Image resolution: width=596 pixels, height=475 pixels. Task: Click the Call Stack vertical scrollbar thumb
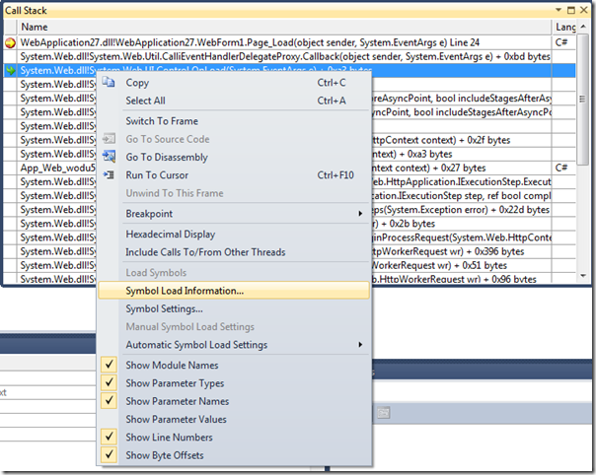tap(583, 100)
